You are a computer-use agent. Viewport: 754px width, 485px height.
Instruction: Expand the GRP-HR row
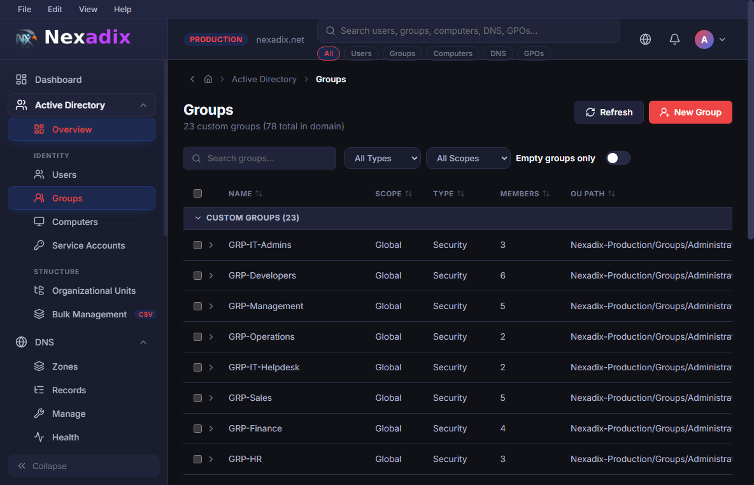coord(211,459)
